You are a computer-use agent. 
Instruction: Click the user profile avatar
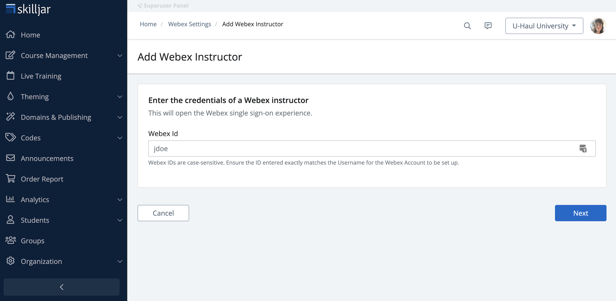click(598, 26)
